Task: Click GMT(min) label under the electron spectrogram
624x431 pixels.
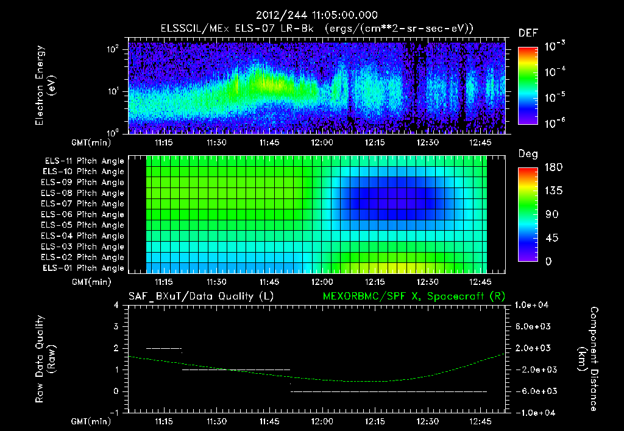Action: pos(91,142)
